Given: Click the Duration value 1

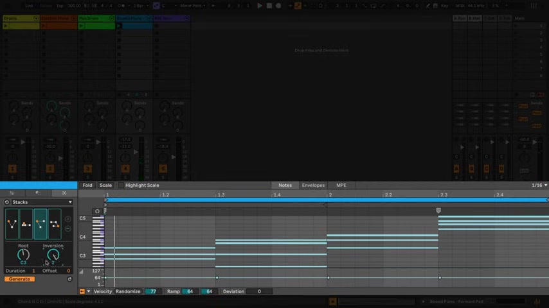Looking at the screenshot, I should (x=33, y=271).
